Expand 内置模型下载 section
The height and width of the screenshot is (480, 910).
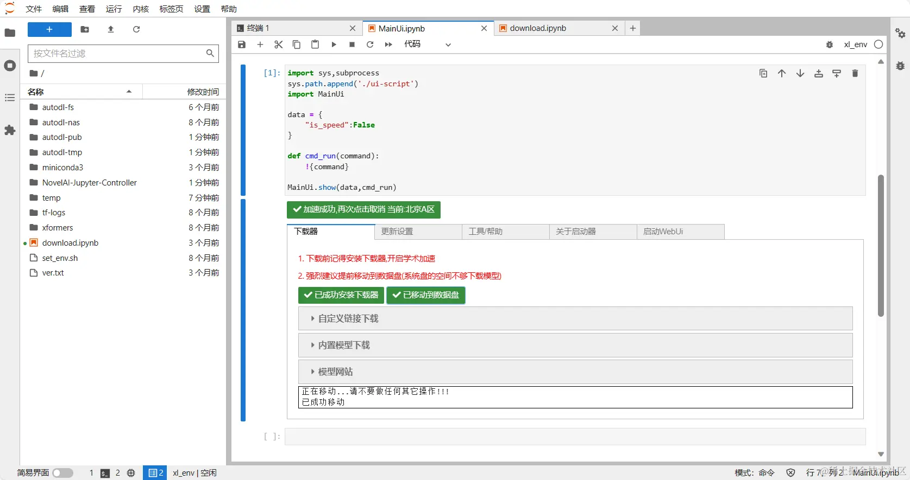(575, 345)
